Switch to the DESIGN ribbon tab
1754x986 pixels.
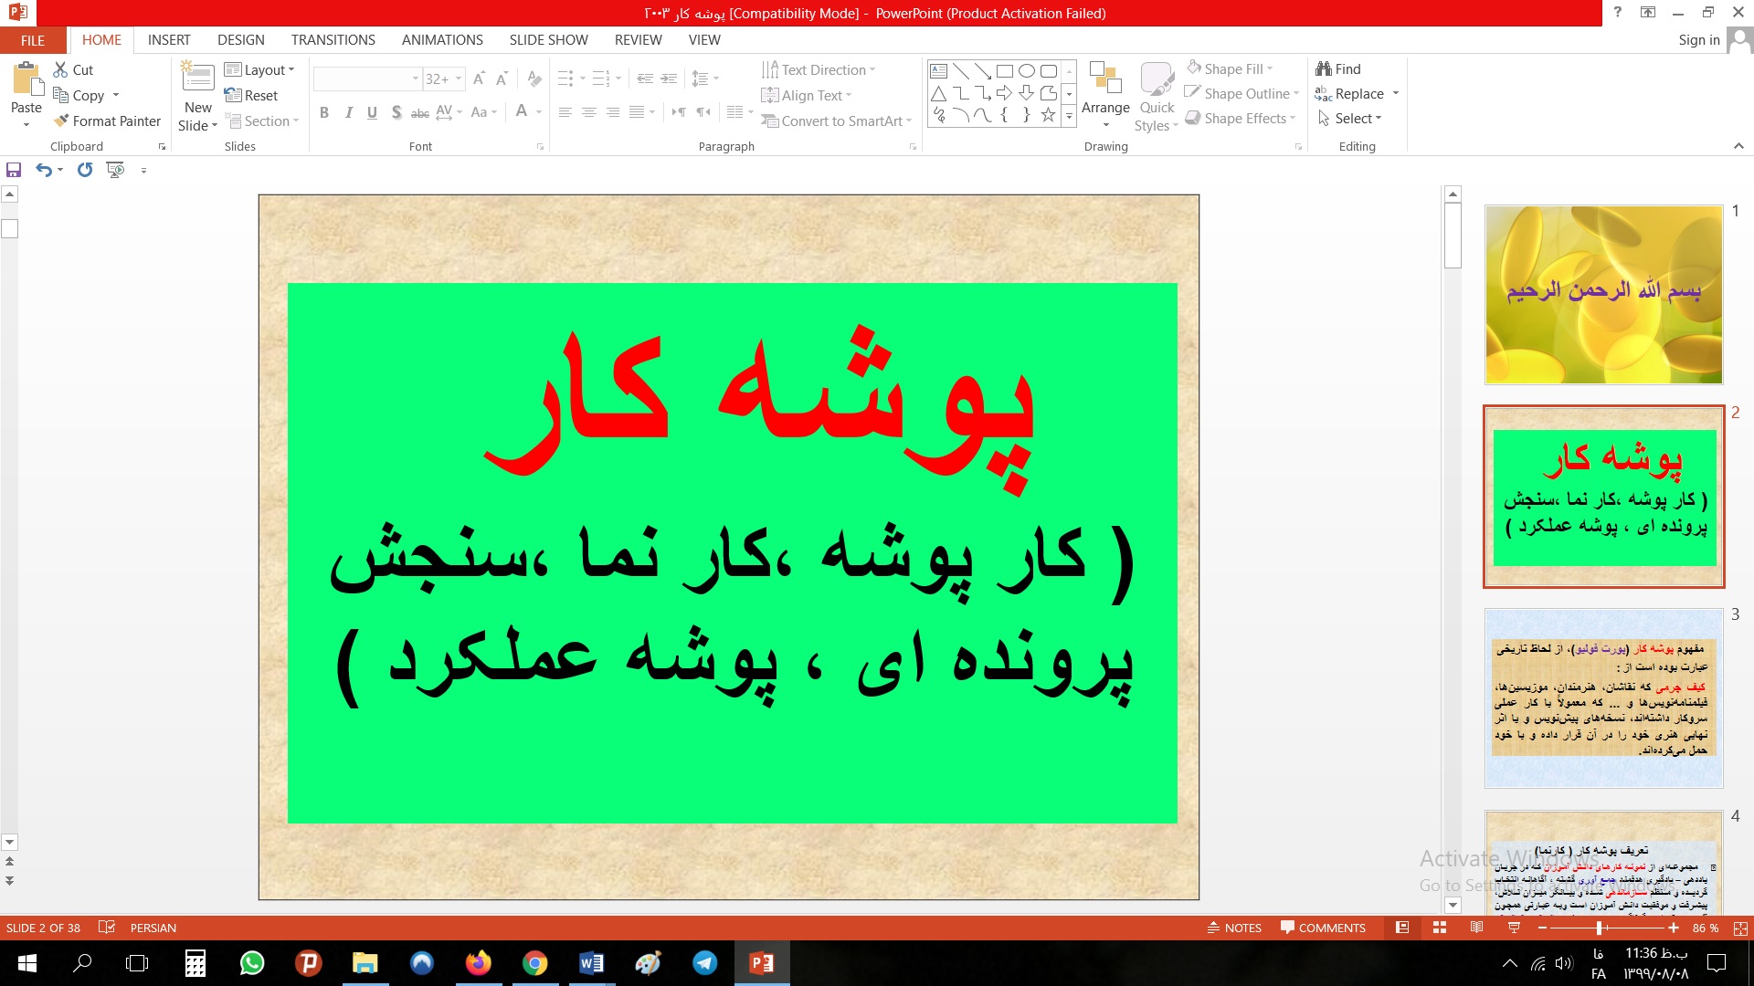click(x=240, y=40)
